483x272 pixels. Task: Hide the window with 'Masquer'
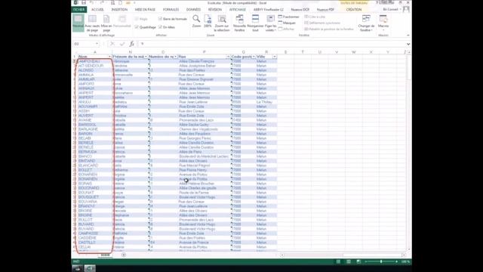point(287,23)
